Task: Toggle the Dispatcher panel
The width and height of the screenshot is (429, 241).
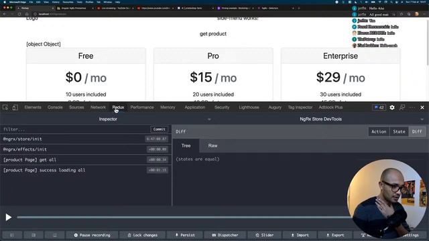Action: click(x=225, y=235)
